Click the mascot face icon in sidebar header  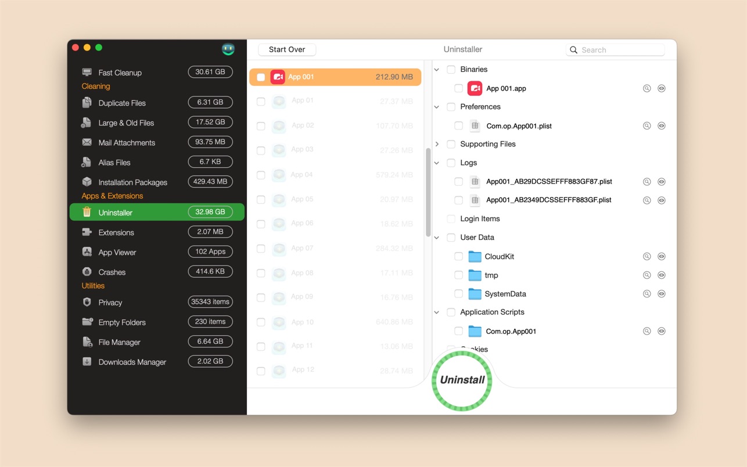[x=228, y=49]
